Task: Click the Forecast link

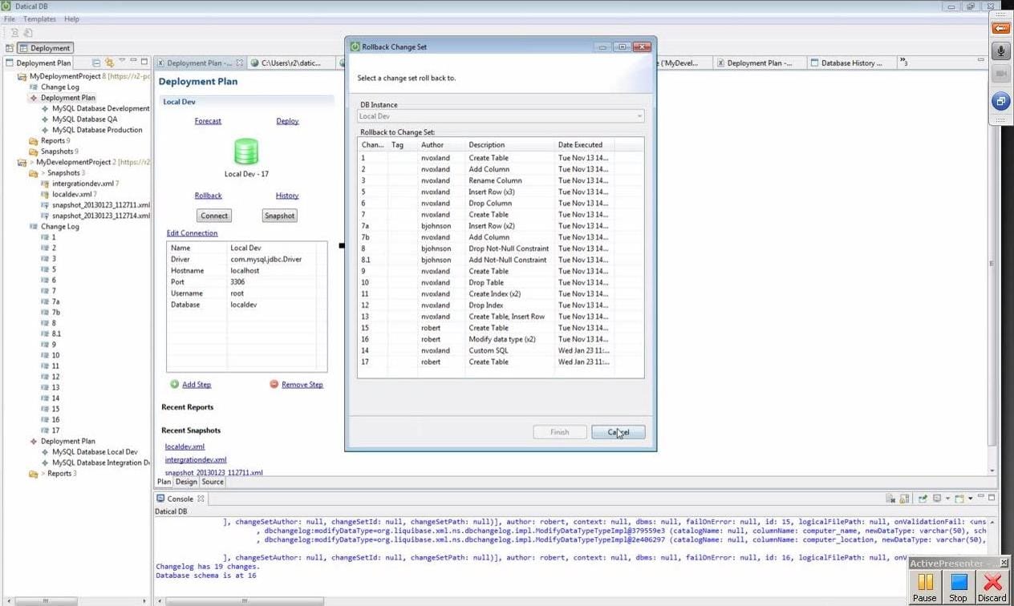Action: [x=208, y=121]
